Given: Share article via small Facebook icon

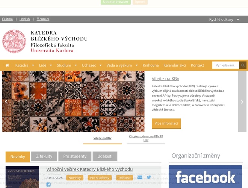Looking at the screenshot, I should click(x=48, y=185).
